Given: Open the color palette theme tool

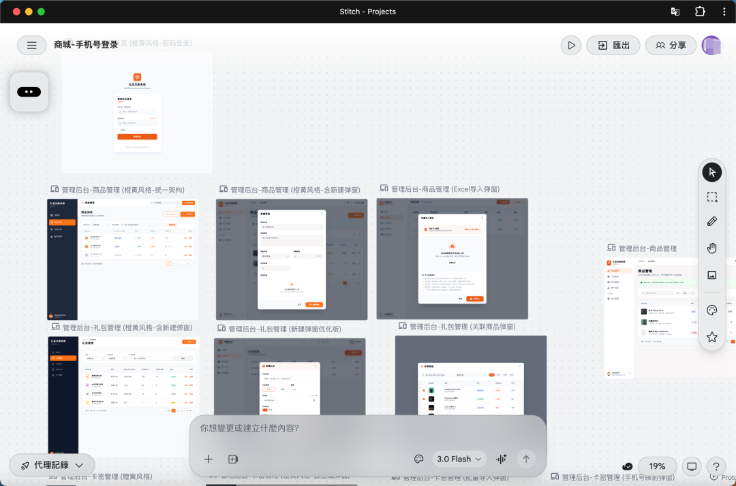Looking at the screenshot, I should tap(711, 310).
